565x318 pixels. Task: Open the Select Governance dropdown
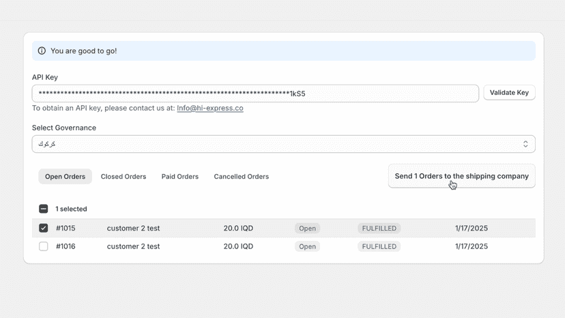pos(284,144)
